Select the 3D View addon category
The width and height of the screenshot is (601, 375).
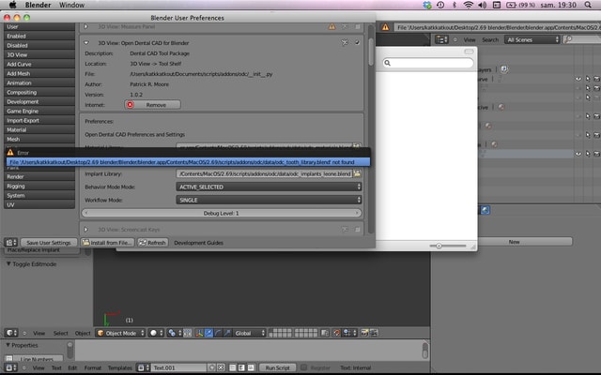point(39,54)
